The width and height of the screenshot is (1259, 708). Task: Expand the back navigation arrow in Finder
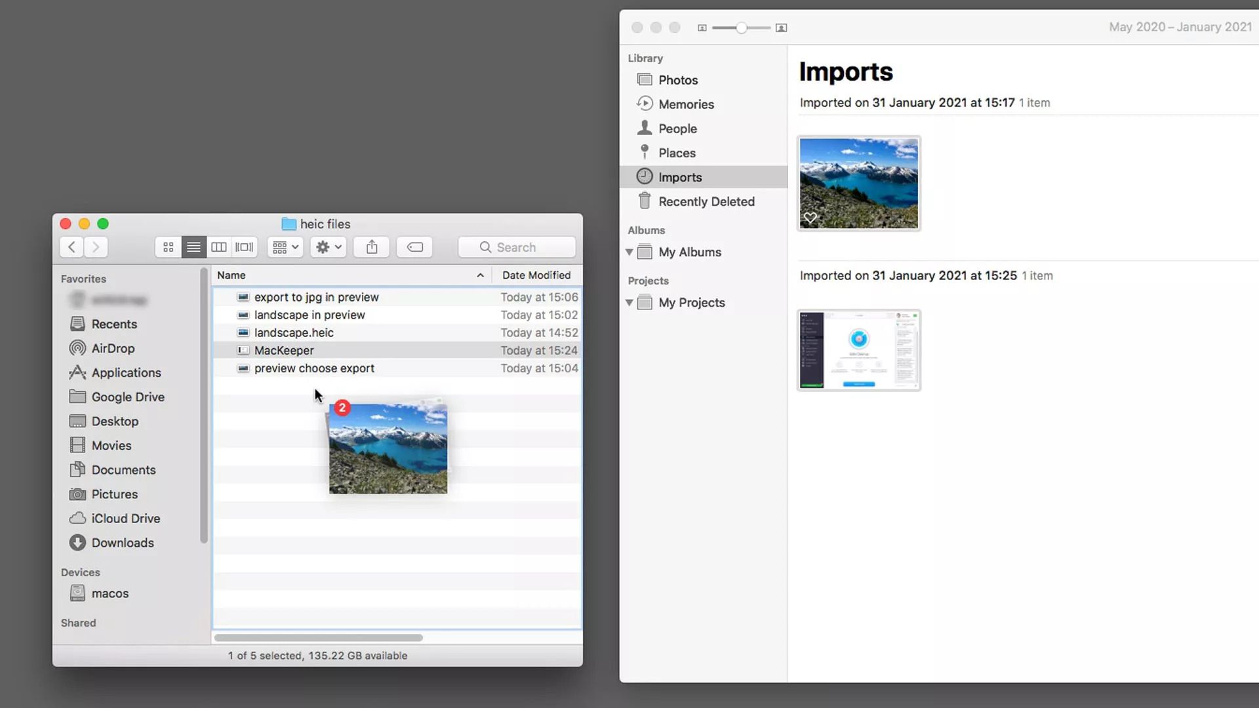(x=71, y=246)
